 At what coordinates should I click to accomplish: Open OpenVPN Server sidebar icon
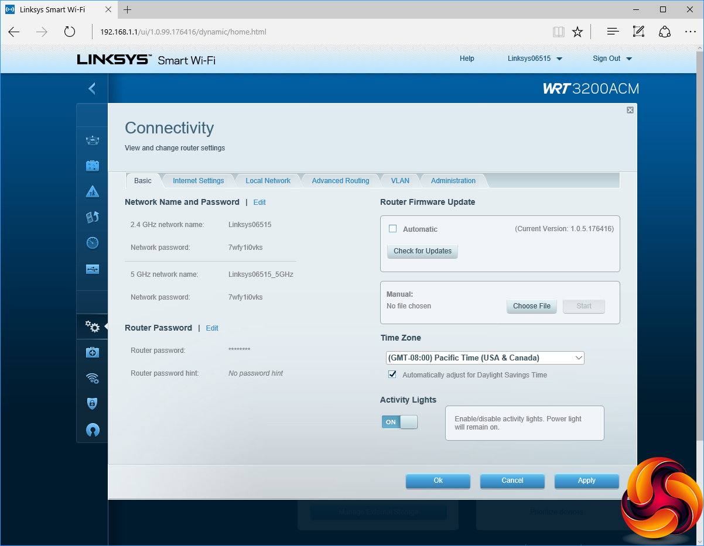pos(92,430)
